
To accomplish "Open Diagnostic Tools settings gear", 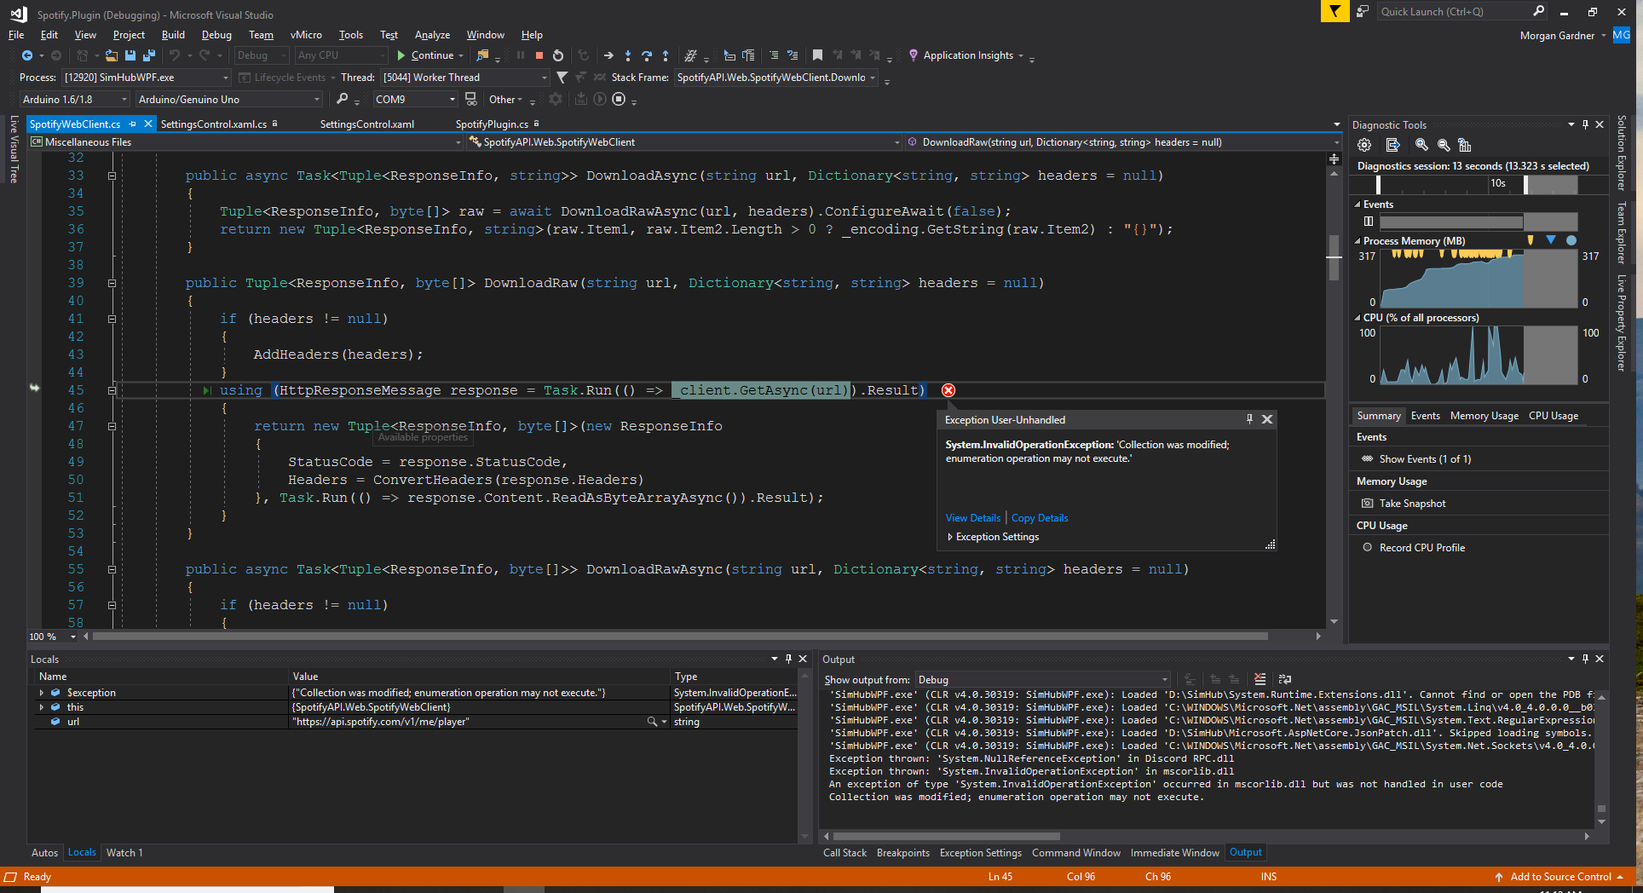I will tap(1364, 145).
